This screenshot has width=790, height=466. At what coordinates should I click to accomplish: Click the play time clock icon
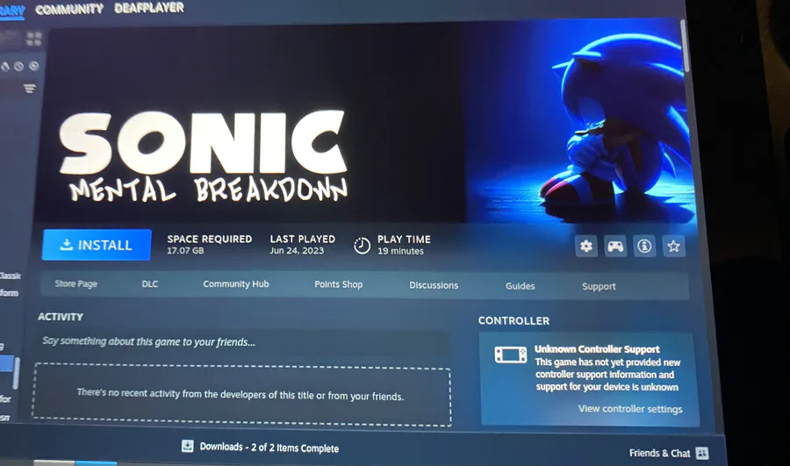[x=362, y=246]
